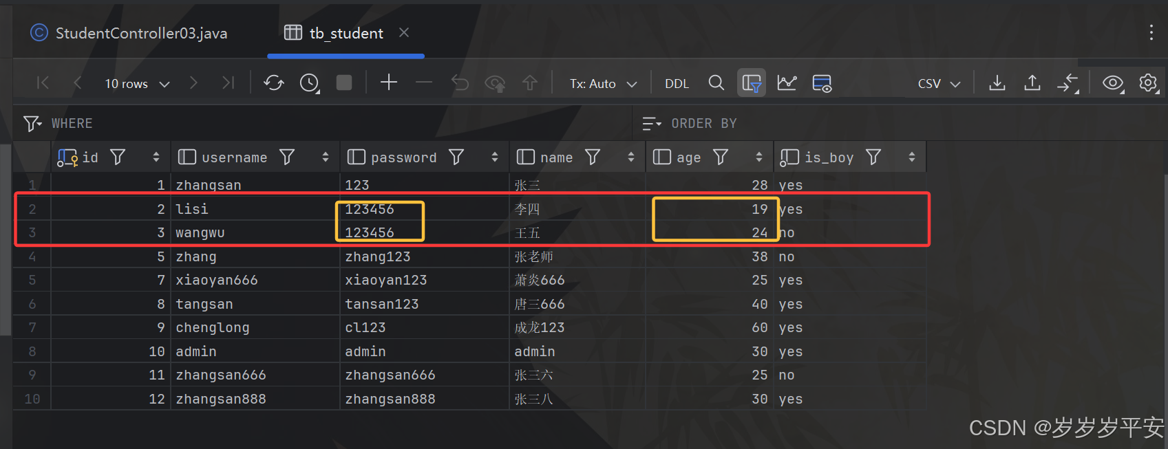
Task: Toggle the row filter panel icon
Action: tap(752, 83)
